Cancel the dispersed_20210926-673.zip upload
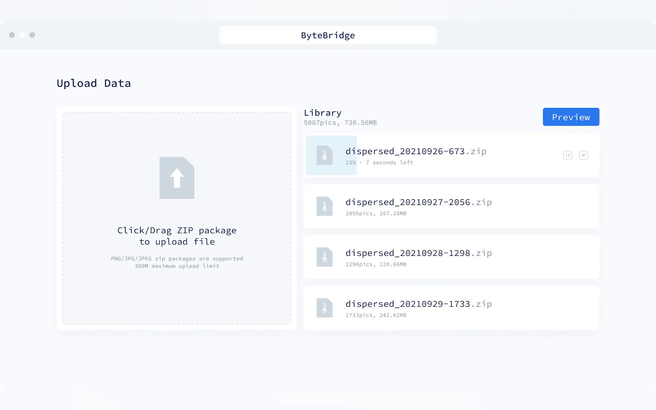 pos(583,155)
